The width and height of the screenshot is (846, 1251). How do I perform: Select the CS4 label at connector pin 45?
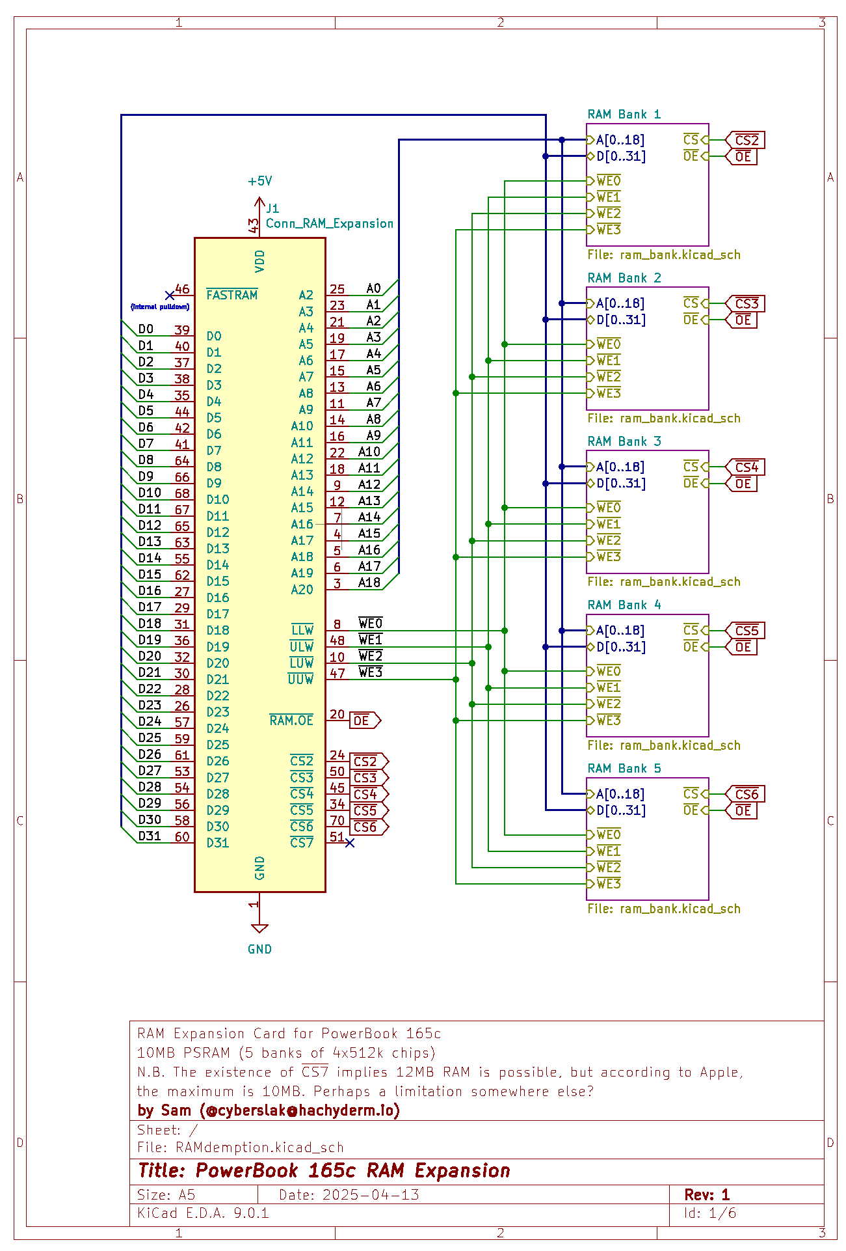(x=367, y=794)
